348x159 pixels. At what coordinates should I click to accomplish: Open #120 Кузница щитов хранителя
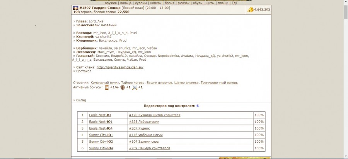[x=155, y=115]
